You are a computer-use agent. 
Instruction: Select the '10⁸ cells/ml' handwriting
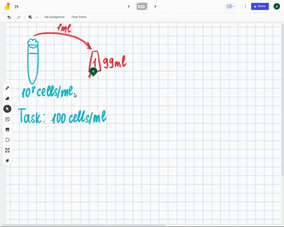[x=47, y=92]
